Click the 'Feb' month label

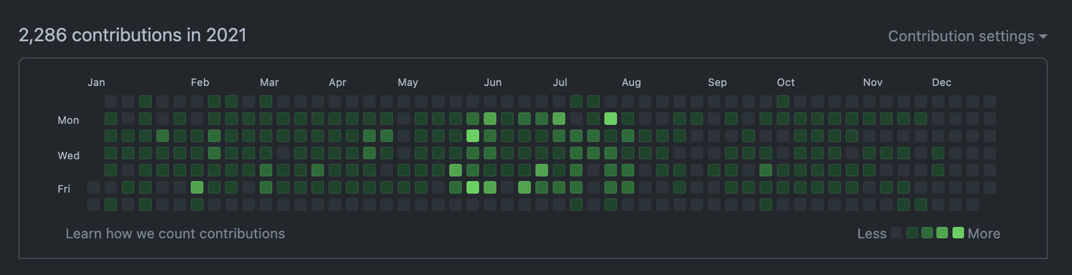(200, 82)
